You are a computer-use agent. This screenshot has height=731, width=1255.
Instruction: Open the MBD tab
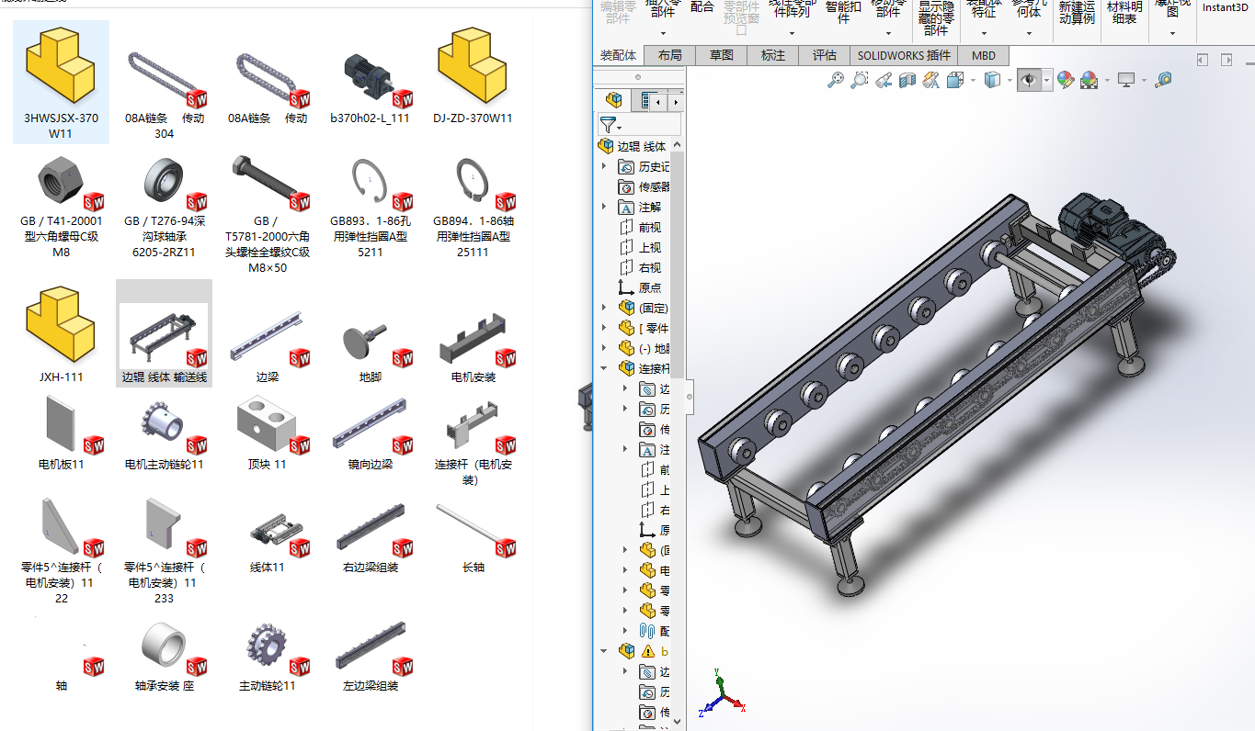[x=984, y=55]
